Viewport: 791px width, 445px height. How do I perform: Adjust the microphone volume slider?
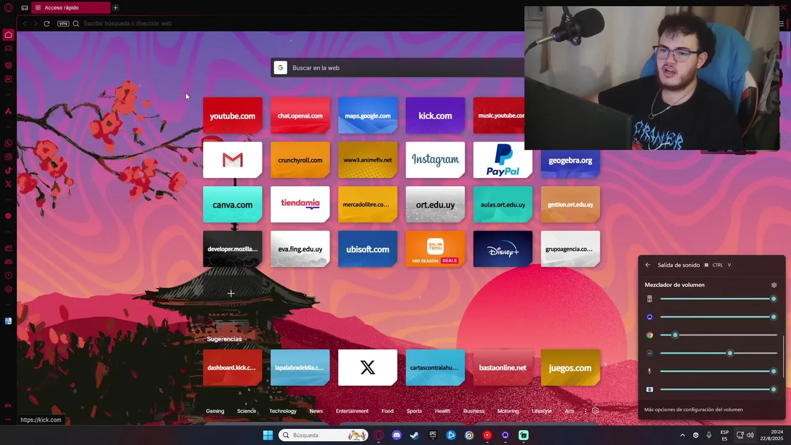[x=719, y=371]
